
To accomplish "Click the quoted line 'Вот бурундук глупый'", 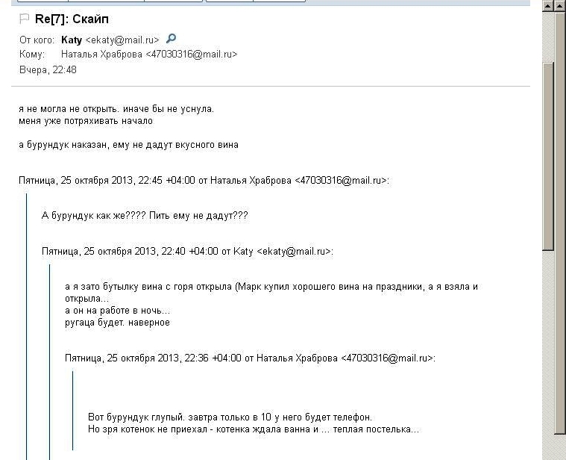I will [230, 417].
